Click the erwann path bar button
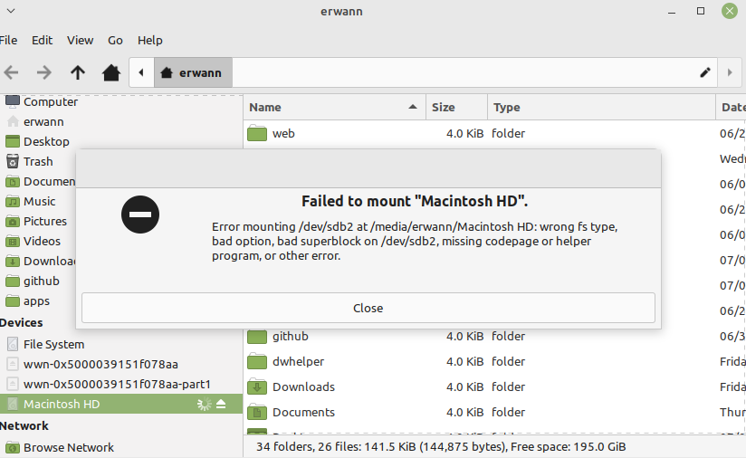 pyautogui.click(x=193, y=72)
